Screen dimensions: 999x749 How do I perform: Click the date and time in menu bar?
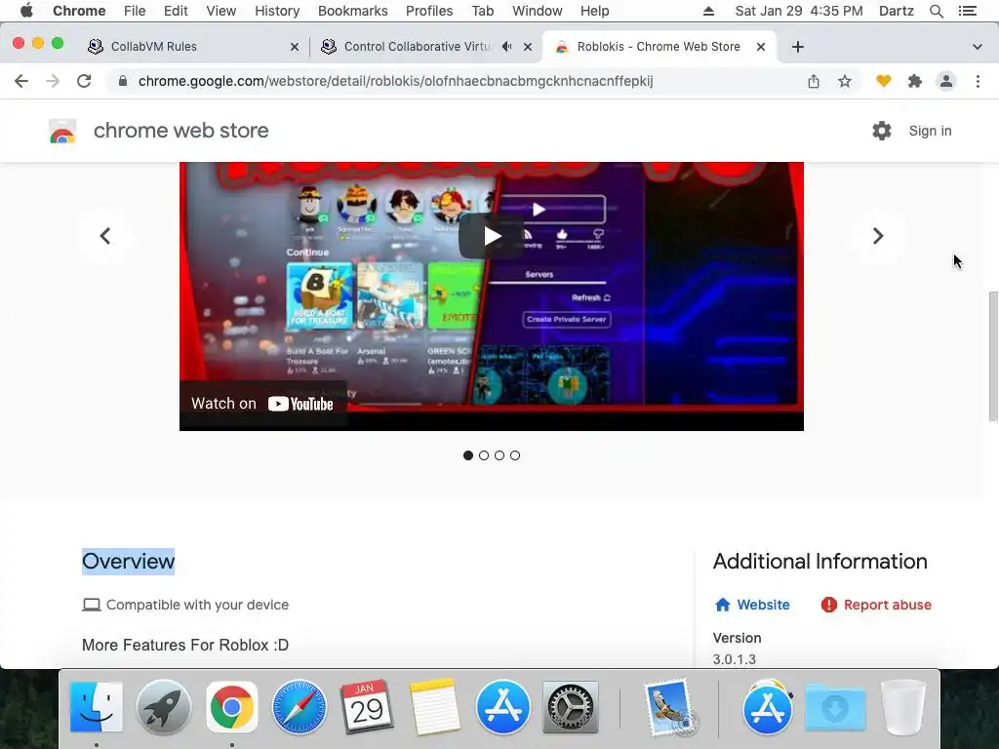(x=799, y=11)
